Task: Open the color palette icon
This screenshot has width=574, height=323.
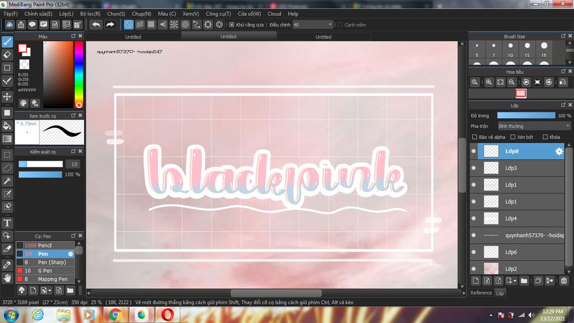Action: [24, 103]
